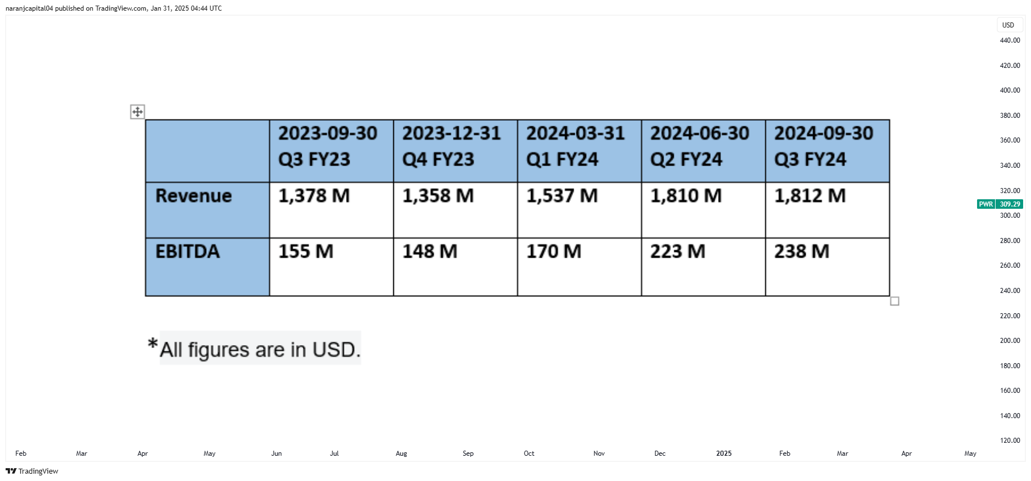The image size is (1031, 481).
Task: Click the 1,537 M revenue cell
Action: (x=579, y=210)
